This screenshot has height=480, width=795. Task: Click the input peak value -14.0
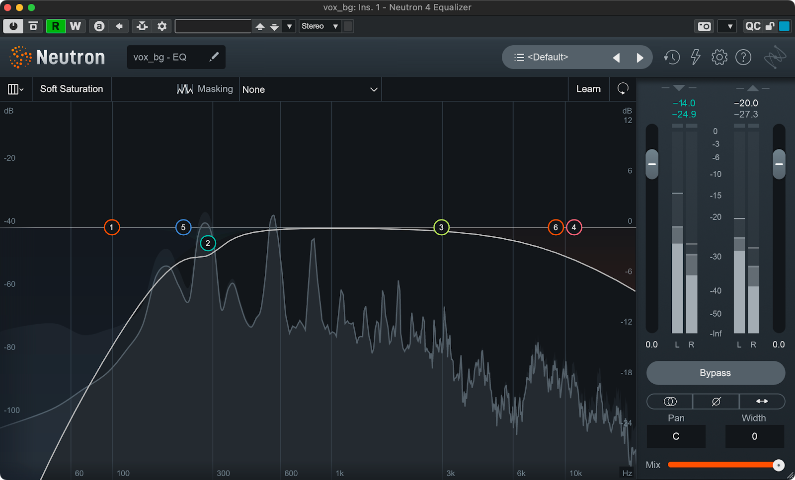pos(684,103)
